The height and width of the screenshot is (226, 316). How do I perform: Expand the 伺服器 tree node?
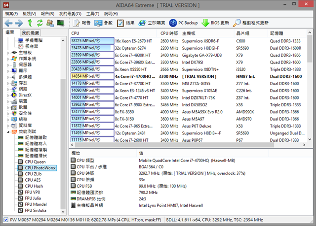pyautogui.click(x=8, y=65)
